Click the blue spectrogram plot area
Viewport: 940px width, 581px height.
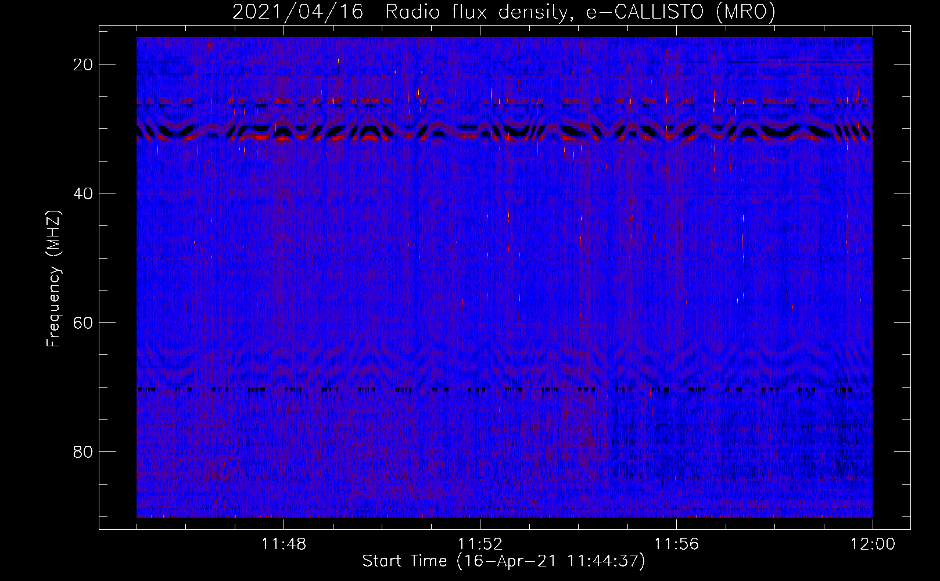(x=504, y=277)
